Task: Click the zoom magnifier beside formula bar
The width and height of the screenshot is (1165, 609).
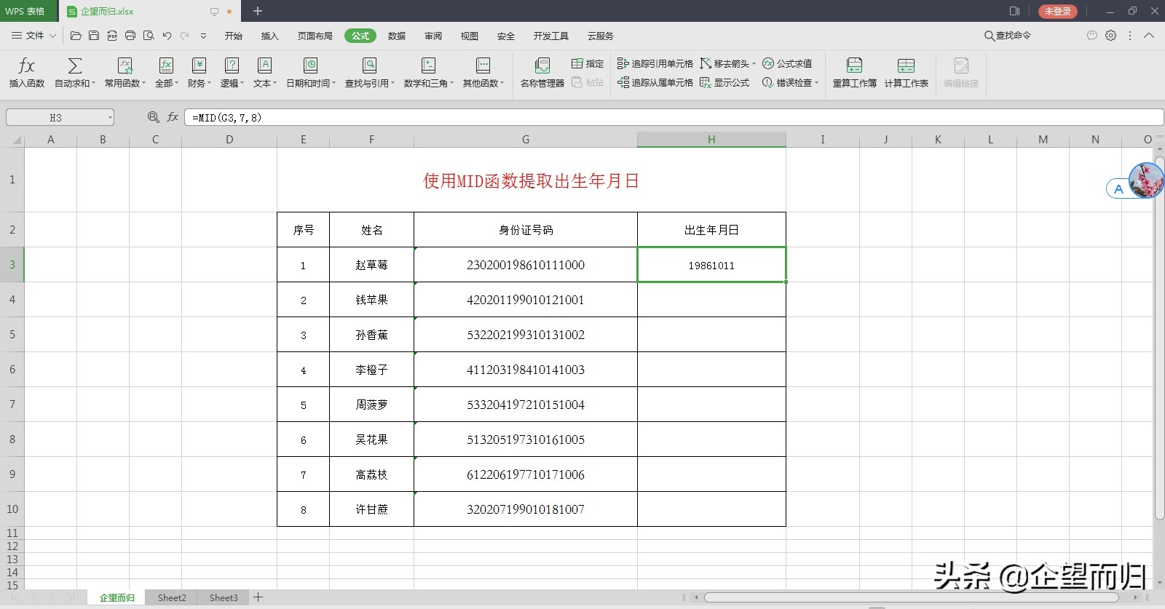Action: click(x=153, y=117)
